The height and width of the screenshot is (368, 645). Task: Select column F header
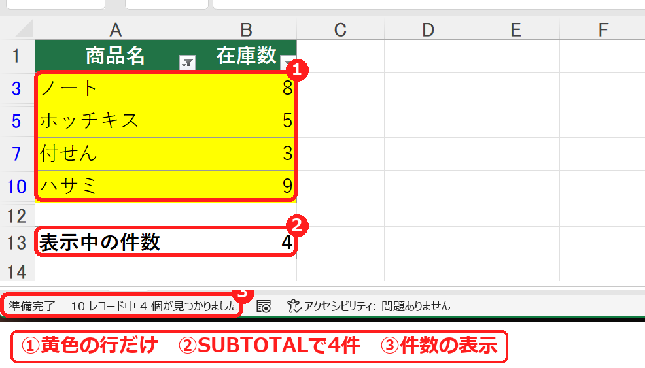coord(602,29)
